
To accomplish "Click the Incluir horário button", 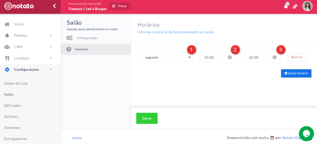I will click(296, 73).
